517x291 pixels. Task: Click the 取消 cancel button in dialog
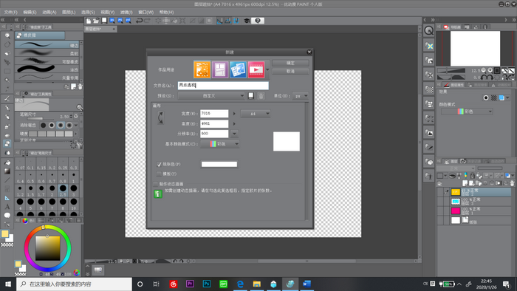290,71
